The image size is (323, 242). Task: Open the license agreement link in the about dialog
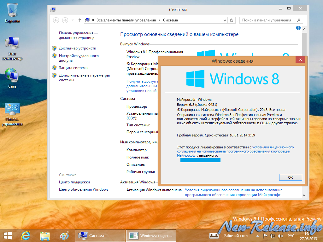coord(235,151)
